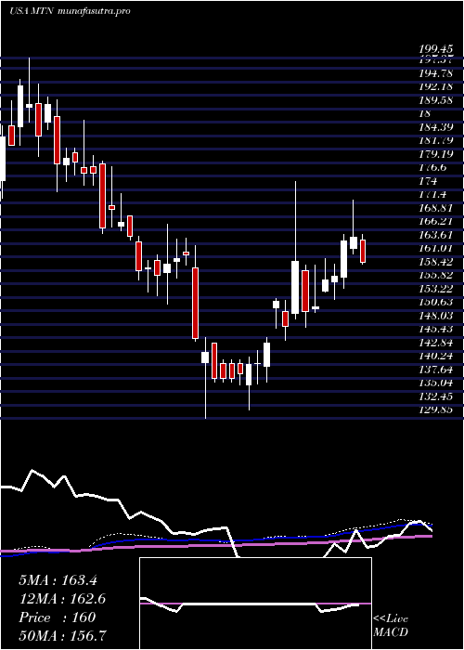Click the 163.61 axis label
This screenshot has height=650, width=464.
(x=436, y=235)
